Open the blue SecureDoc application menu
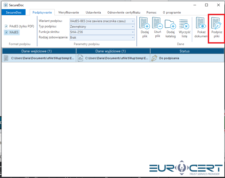This screenshot has height=178, width=225. tap(14, 12)
